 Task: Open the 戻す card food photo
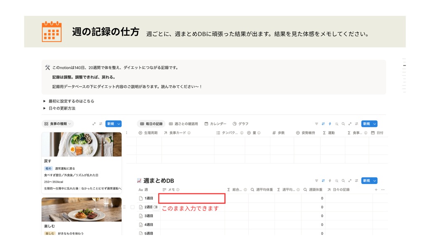point(81,145)
